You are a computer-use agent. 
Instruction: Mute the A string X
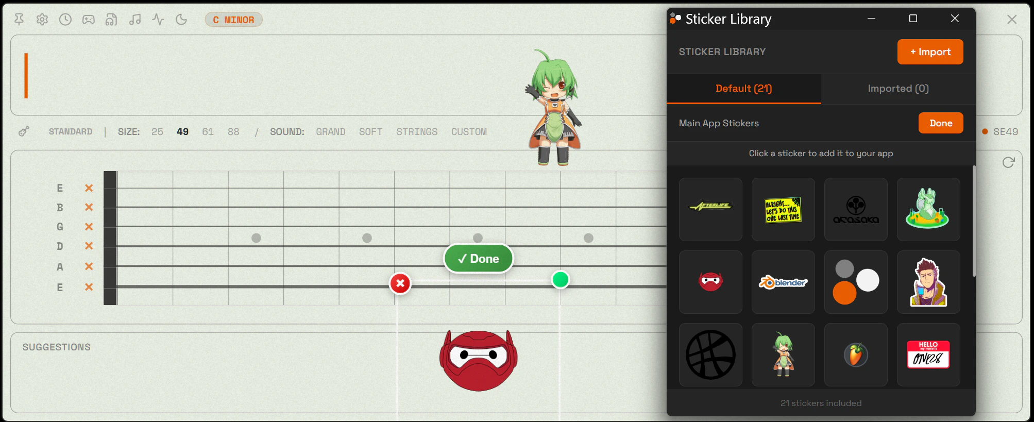[89, 266]
